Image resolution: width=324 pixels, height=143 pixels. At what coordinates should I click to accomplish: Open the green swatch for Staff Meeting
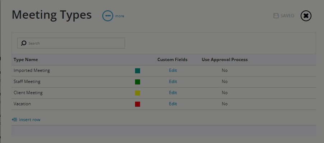tap(138, 82)
